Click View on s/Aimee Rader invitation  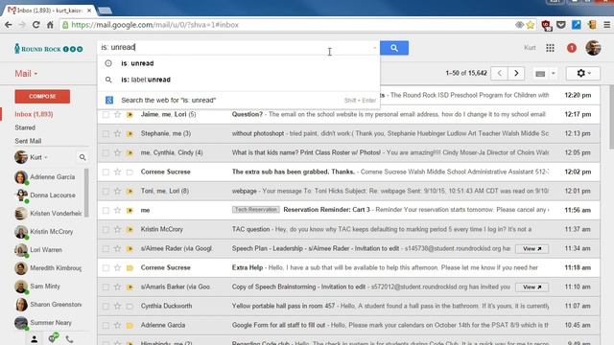[x=531, y=249]
